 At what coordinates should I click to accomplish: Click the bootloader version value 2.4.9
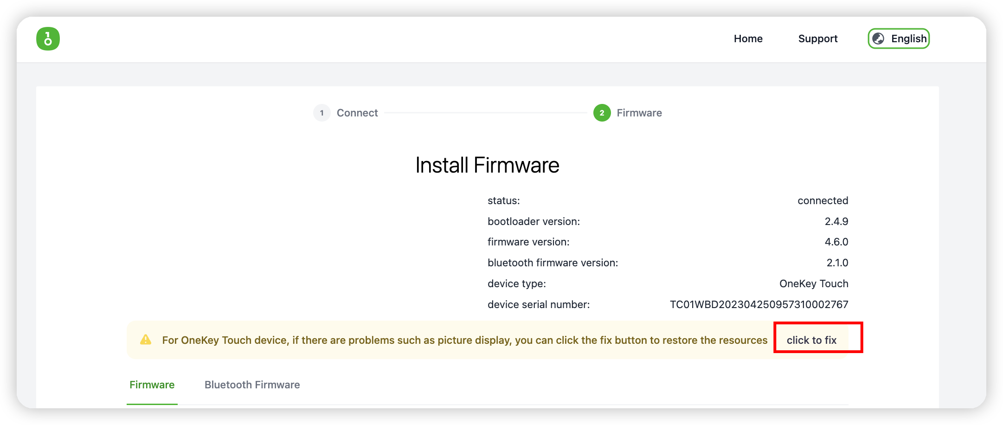tap(836, 221)
